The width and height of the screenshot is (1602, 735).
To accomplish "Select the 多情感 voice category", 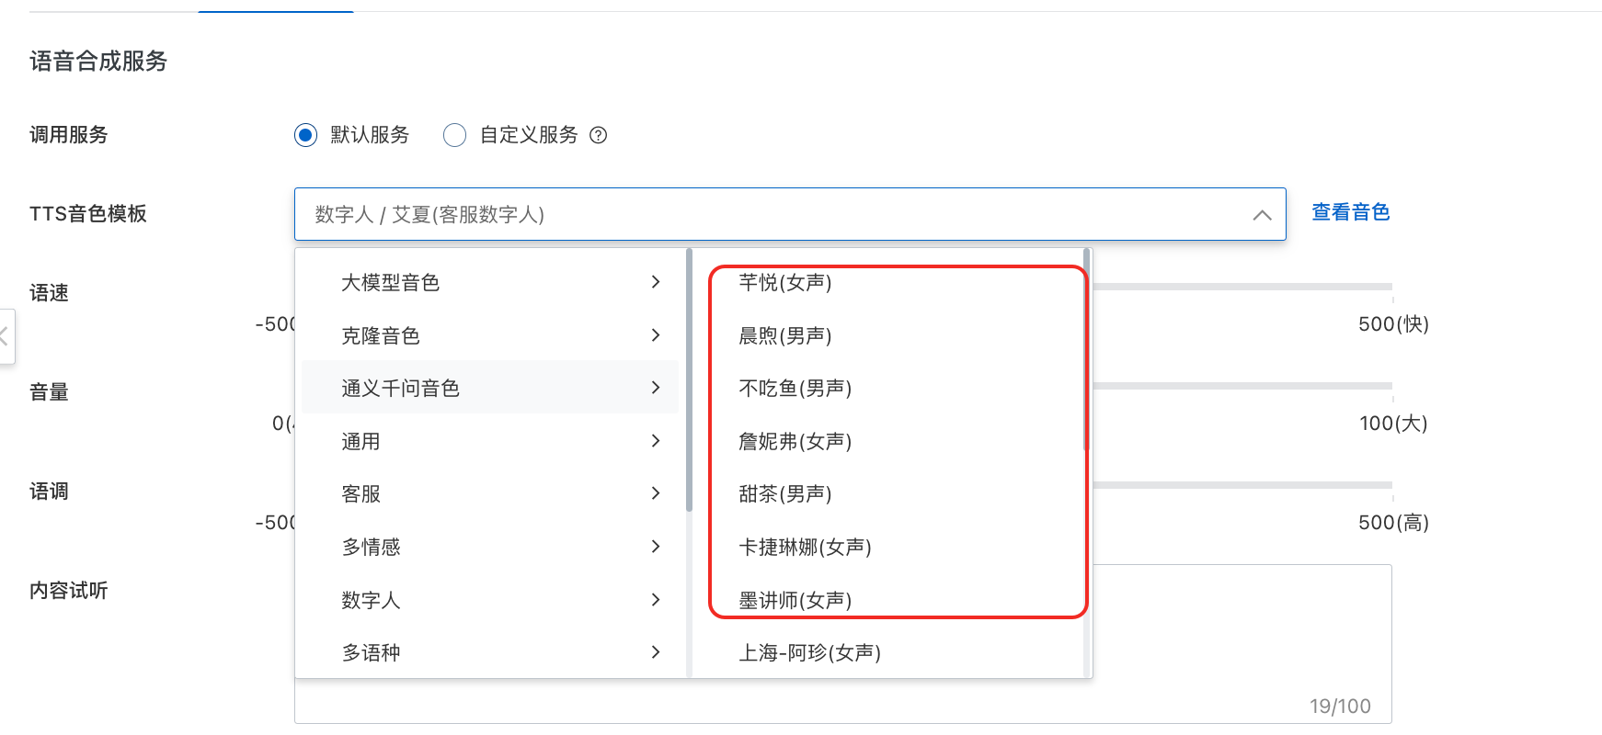I will [371, 548].
